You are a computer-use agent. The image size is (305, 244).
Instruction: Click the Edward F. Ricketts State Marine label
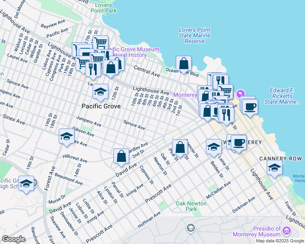[x=282, y=96]
